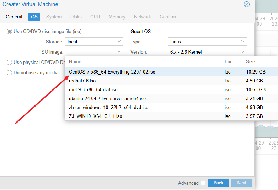Close the Create Virtual Machine dialog
The height and width of the screenshot is (190, 278).
pos(246,4)
